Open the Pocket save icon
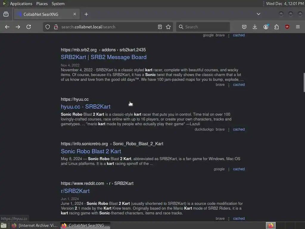The height and width of the screenshot is (229, 305). coord(244,27)
